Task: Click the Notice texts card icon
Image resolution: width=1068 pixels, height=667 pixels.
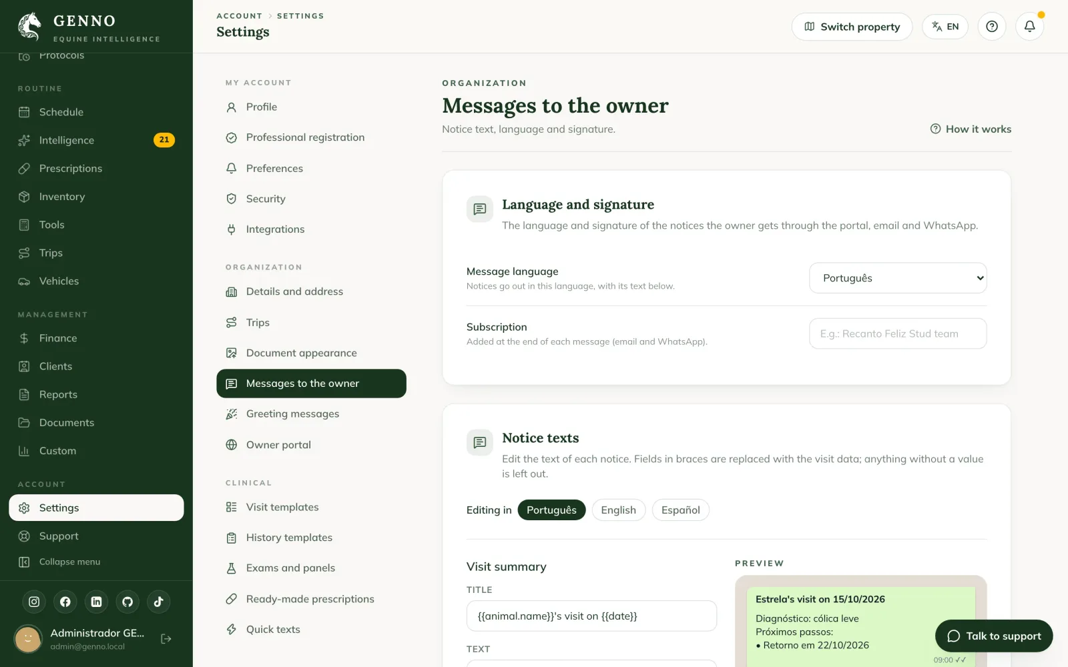Action: (479, 443)
